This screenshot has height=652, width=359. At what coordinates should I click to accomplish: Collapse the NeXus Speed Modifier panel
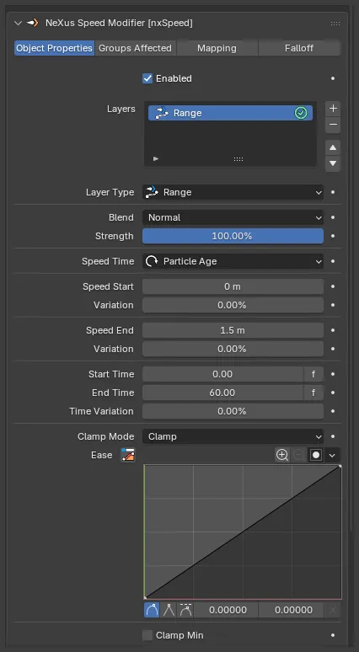pyautogui.click(x=18, y=24)
